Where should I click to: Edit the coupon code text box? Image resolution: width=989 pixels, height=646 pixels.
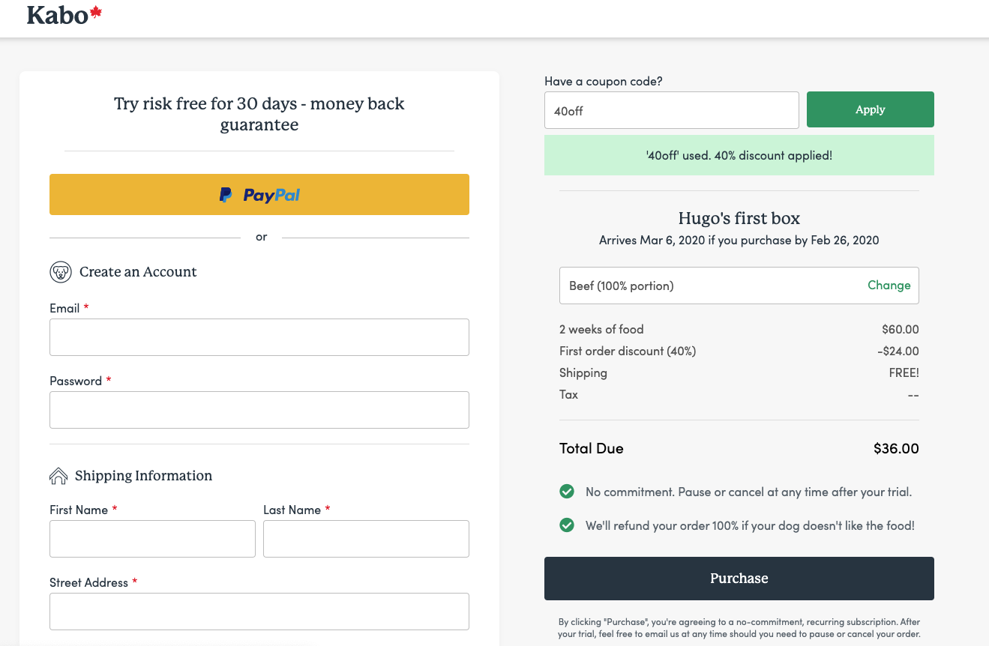[671, 110]
